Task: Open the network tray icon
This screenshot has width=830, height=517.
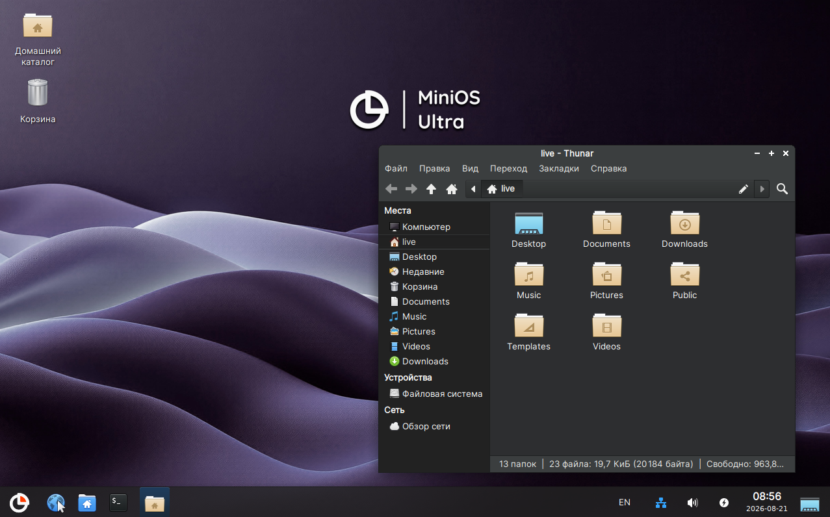Action: click(661, 503)
